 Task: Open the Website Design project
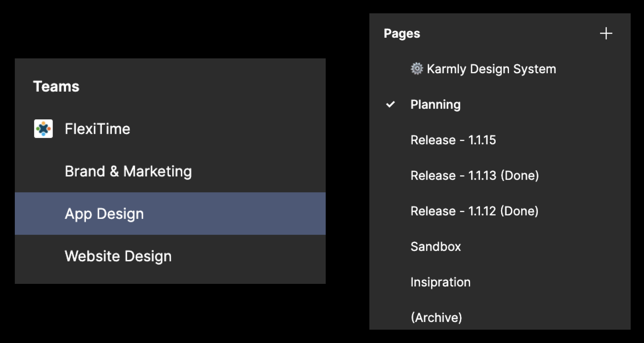pos(118,256)
